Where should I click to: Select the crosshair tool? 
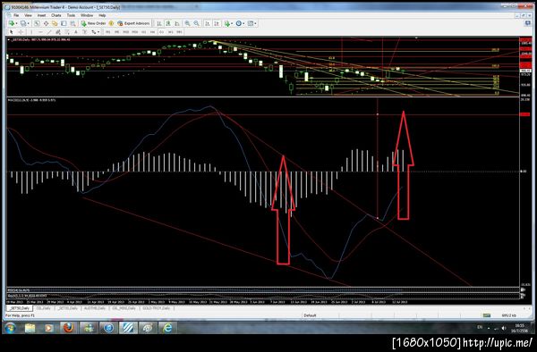tap(21, 32)
